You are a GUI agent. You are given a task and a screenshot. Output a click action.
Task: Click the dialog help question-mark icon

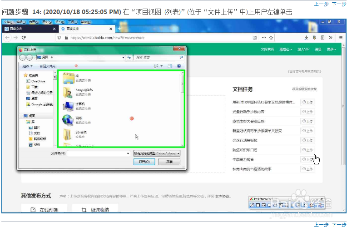179,66
